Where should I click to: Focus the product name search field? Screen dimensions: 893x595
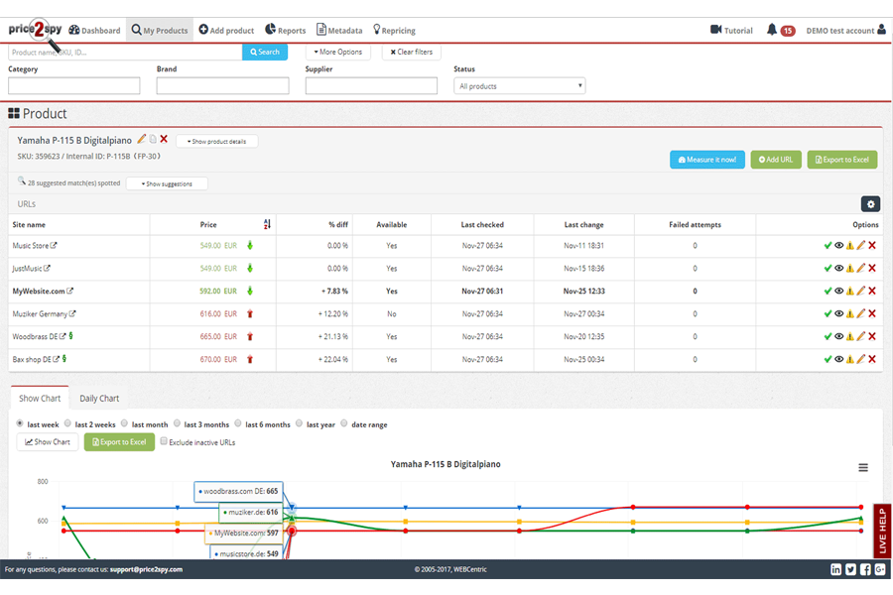tap(125, 52)
